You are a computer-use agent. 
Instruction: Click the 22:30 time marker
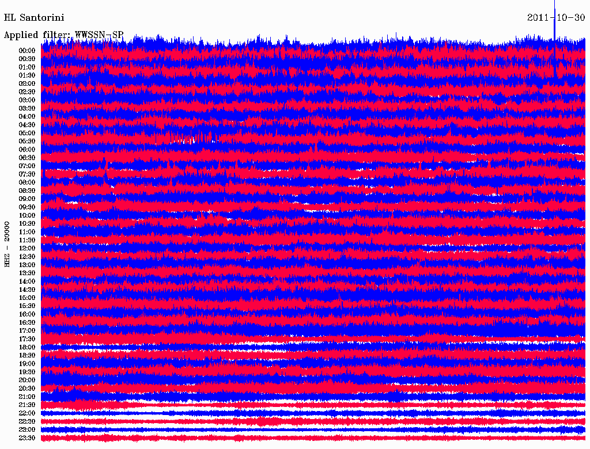pos(27,422)
